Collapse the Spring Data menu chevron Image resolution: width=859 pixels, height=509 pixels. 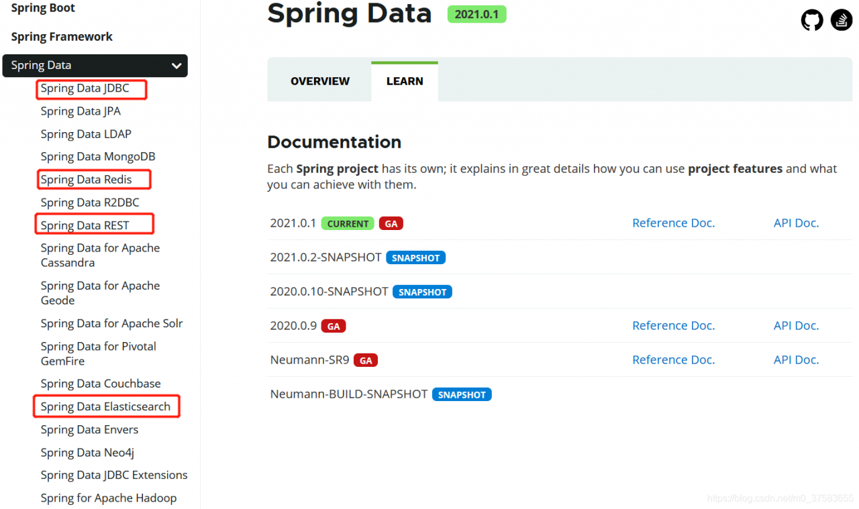[x=176, y=66]
